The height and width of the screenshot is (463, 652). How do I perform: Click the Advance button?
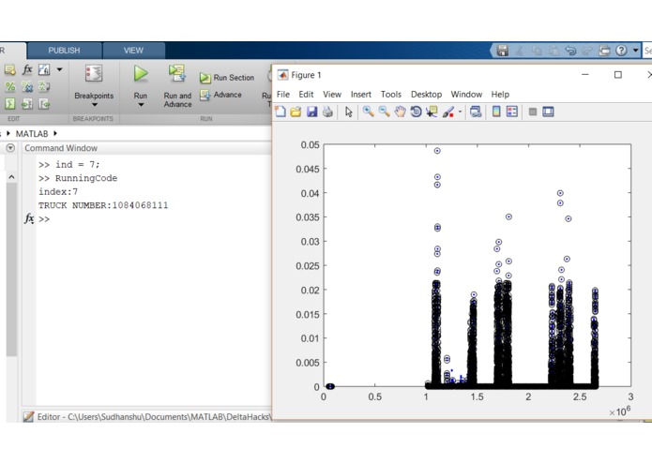[220, 95]
